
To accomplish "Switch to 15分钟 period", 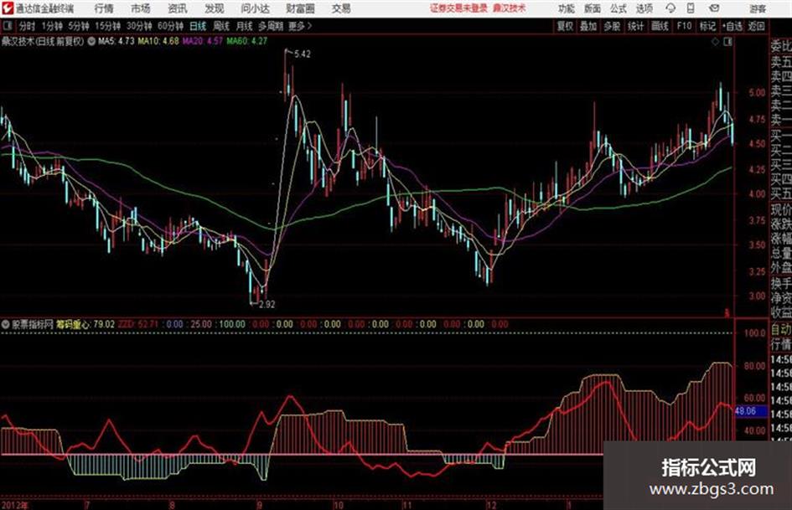I will [x=107, y=26].
